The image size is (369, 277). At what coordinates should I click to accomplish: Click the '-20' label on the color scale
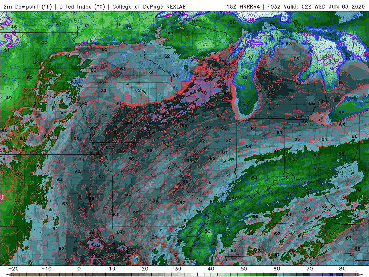(13, 269)
